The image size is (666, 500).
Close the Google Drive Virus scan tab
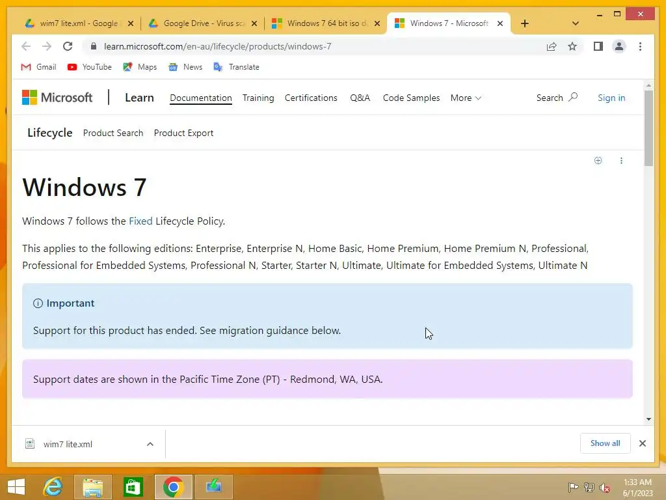[x=254, y=23]
